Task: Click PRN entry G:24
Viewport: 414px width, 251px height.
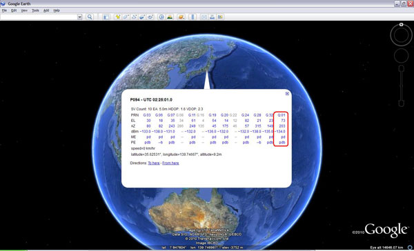Action: [245, 115]
